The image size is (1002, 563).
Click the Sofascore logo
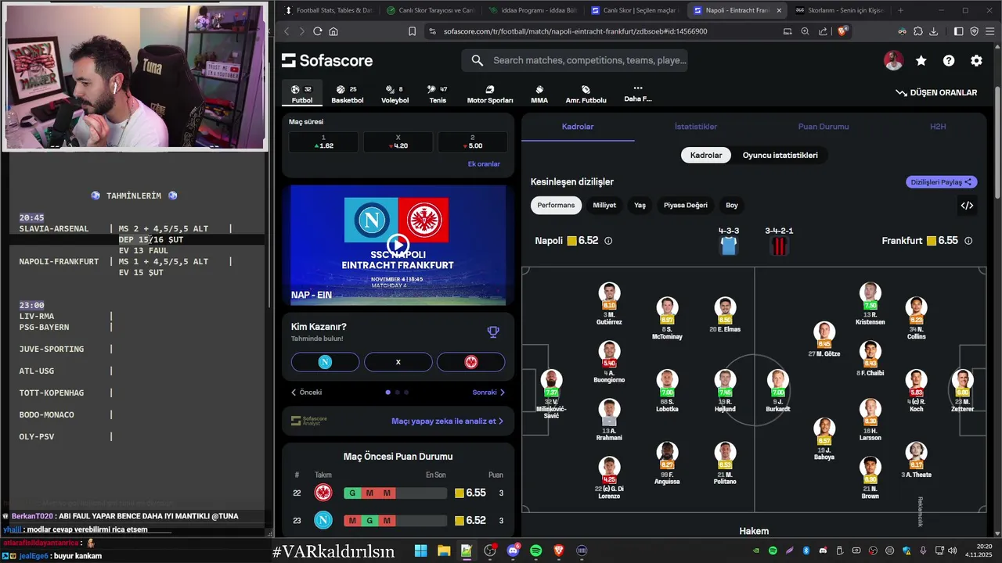327,60
